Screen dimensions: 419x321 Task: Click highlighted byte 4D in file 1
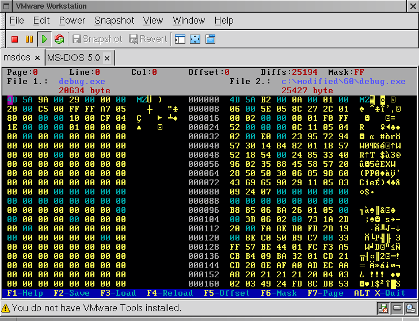12,100
